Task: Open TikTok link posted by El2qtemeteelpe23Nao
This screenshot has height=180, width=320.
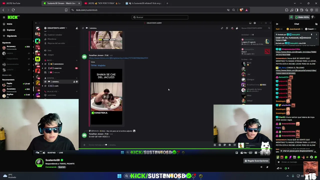Action: (x=296, y=53)
